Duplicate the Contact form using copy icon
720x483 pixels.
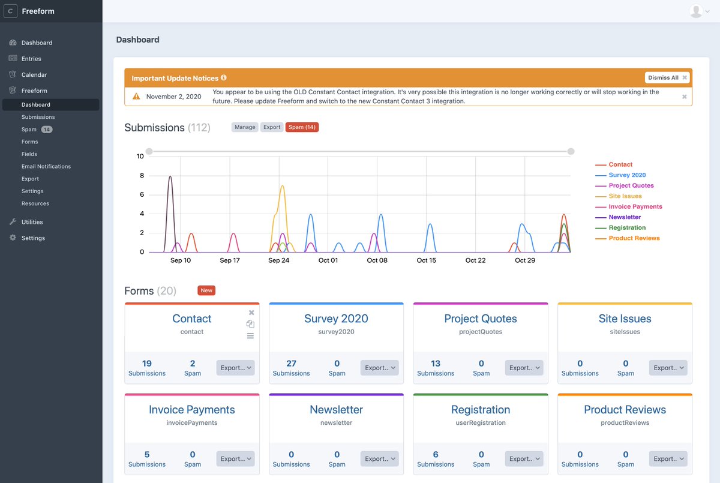click(x=250, y=324)
